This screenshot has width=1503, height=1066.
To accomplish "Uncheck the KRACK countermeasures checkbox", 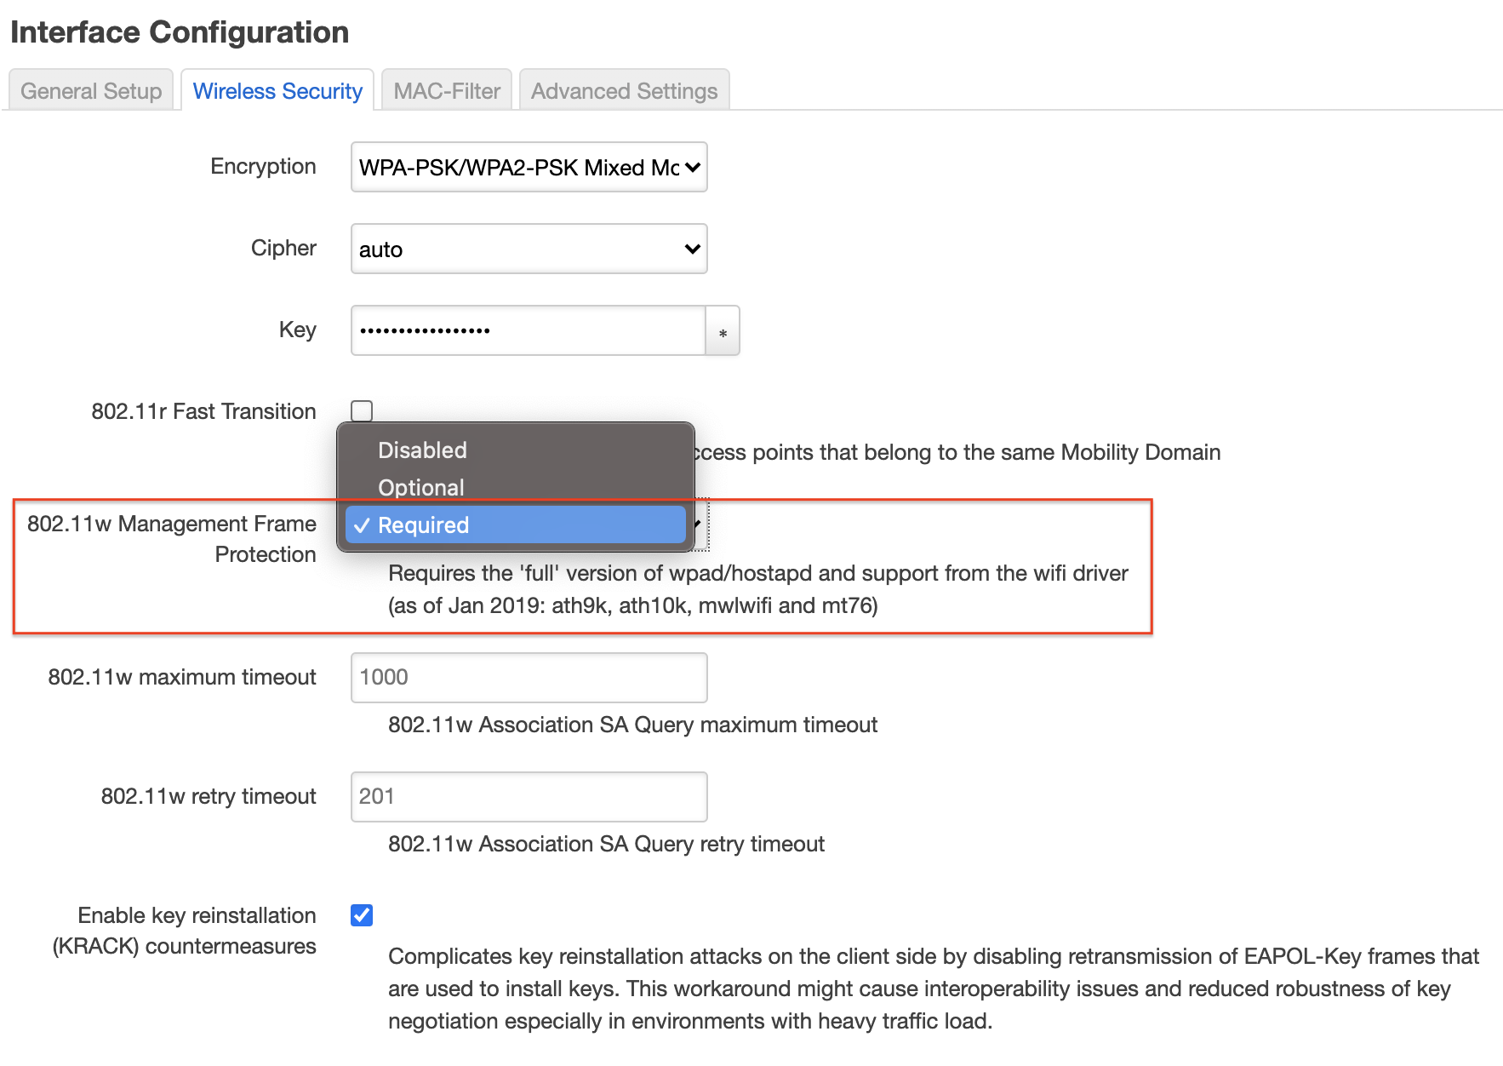I will 362,915.
